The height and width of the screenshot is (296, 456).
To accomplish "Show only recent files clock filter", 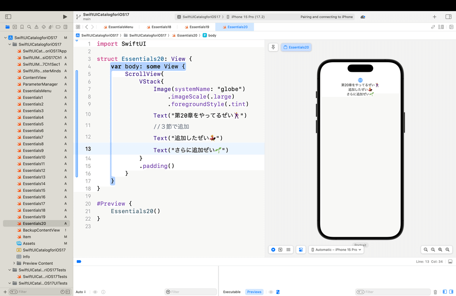I will 62,292.
